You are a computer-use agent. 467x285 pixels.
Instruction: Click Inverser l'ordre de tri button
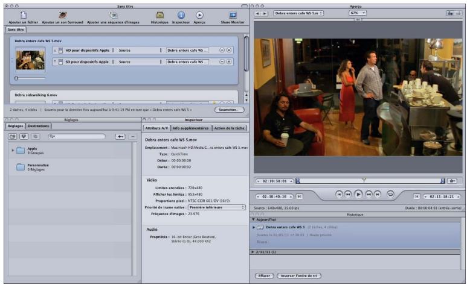(x=298, y=275)
